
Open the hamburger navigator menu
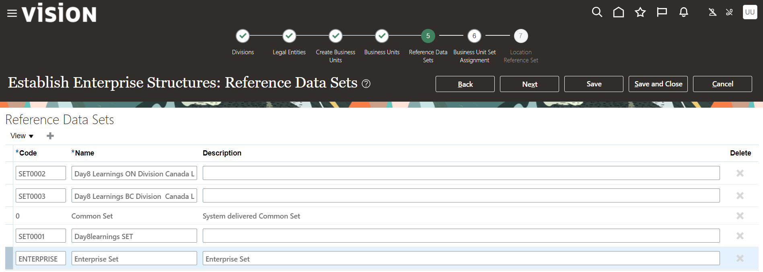click(12, 13)
